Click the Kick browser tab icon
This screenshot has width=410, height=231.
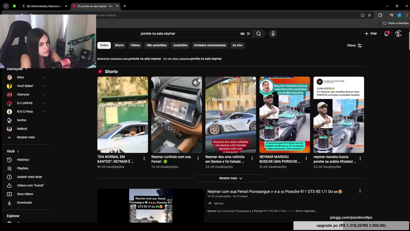[14, 6]
